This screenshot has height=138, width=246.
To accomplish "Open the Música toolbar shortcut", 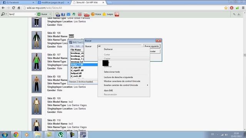I will point(96,14).
